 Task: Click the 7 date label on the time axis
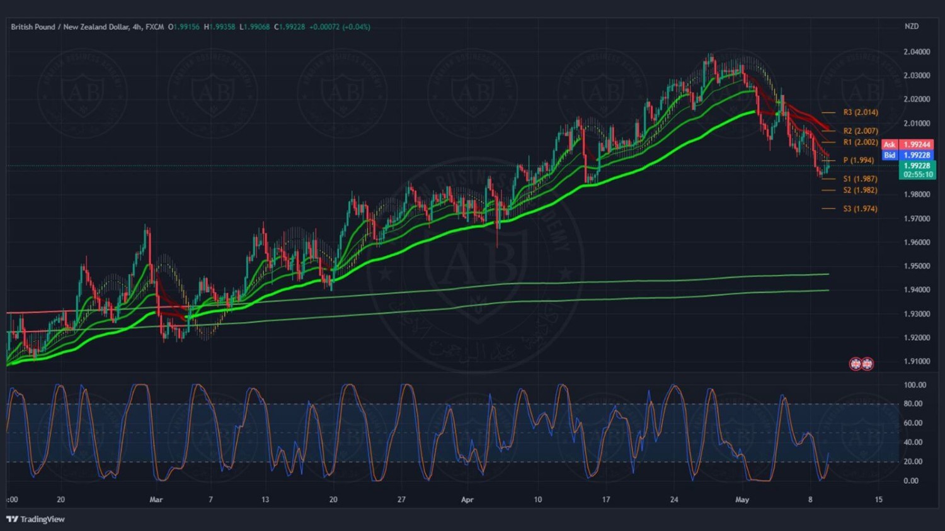click(210, 500)
